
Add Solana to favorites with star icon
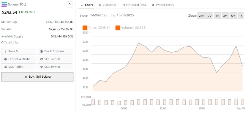pos(69,4)
